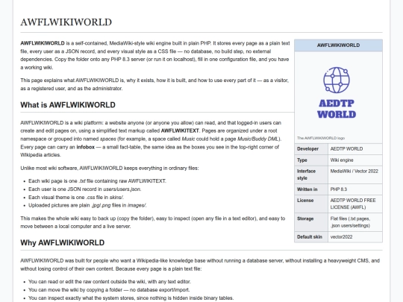
Task: Click the 'PHP 8.3' infobox value
Action: [339, 189]
